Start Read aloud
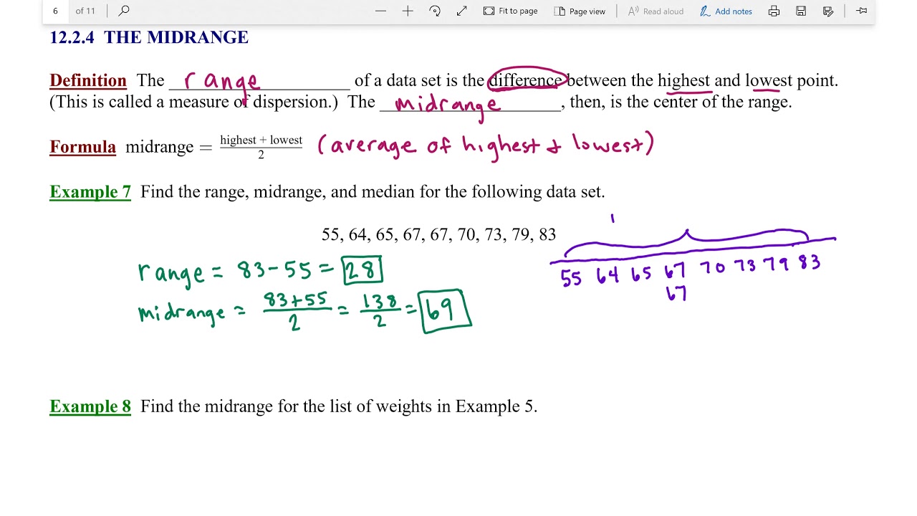The width and height of the screenshot is (917, 516). [656, 11]
